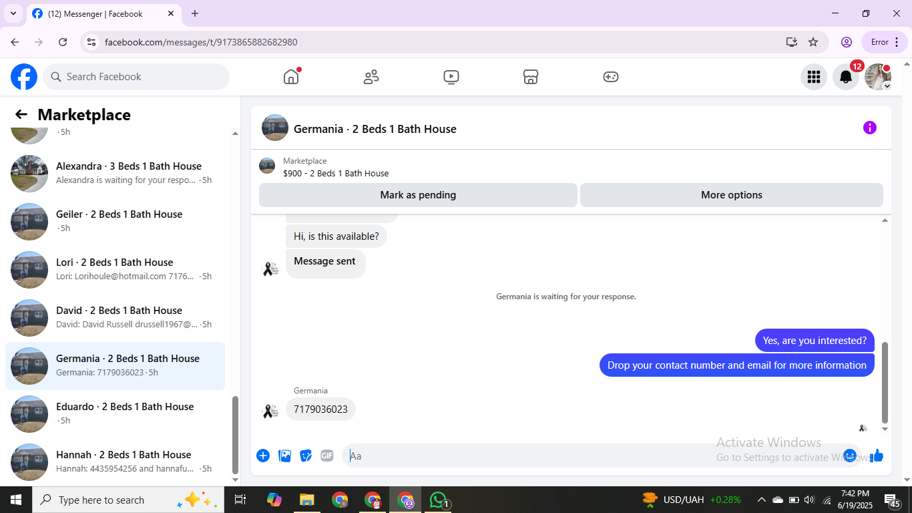Open more actions plus icon in composer

click(x=263, y=456)
